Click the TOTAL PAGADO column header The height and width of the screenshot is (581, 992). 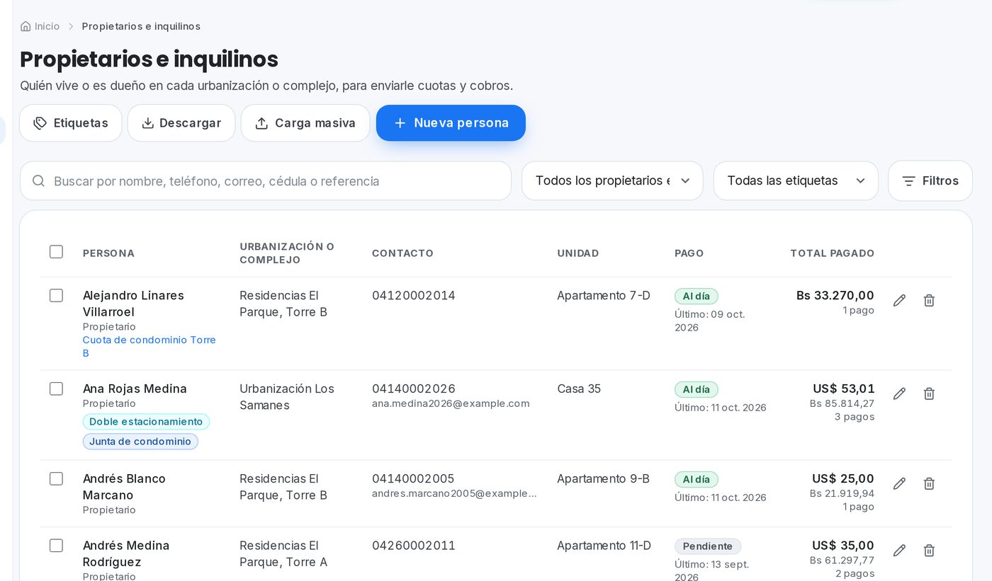pyautogui.click(x=832, y=253)
